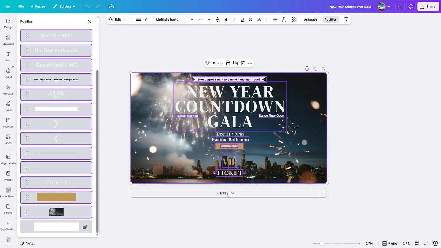Toggle italic text formatting
Viewport: 441px width, 248px height.
point(234,20)
